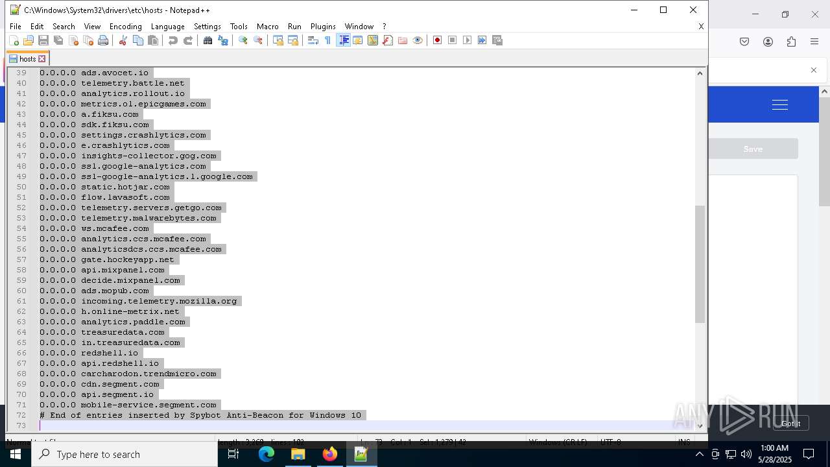Click the Close document toolbar icon
Screen dimensions: 830x467
[x=73, y=40]
